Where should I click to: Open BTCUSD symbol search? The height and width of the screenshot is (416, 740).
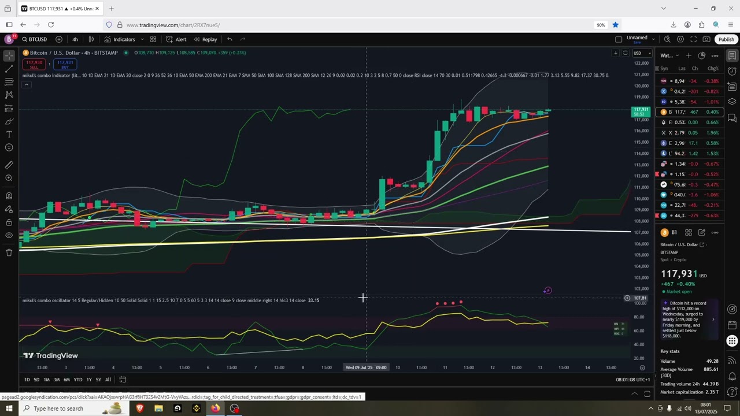(34, 39)
